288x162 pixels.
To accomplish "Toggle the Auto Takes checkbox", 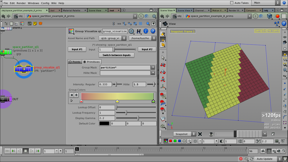I will point(232,3).
